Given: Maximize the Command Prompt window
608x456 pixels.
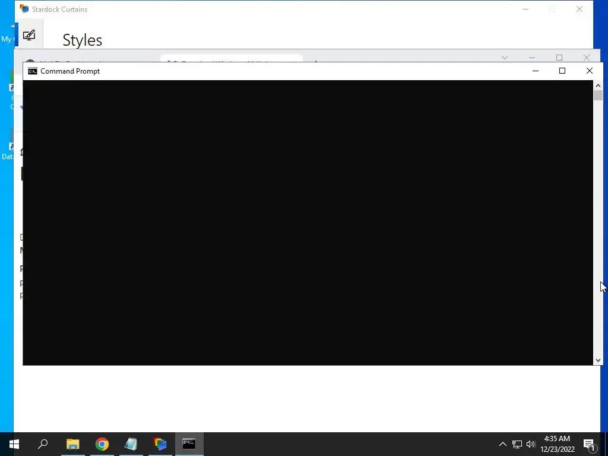Looking at the screenshot, I should (562, 71).
